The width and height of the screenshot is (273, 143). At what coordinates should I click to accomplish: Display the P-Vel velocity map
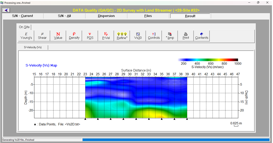coord(106,36)
